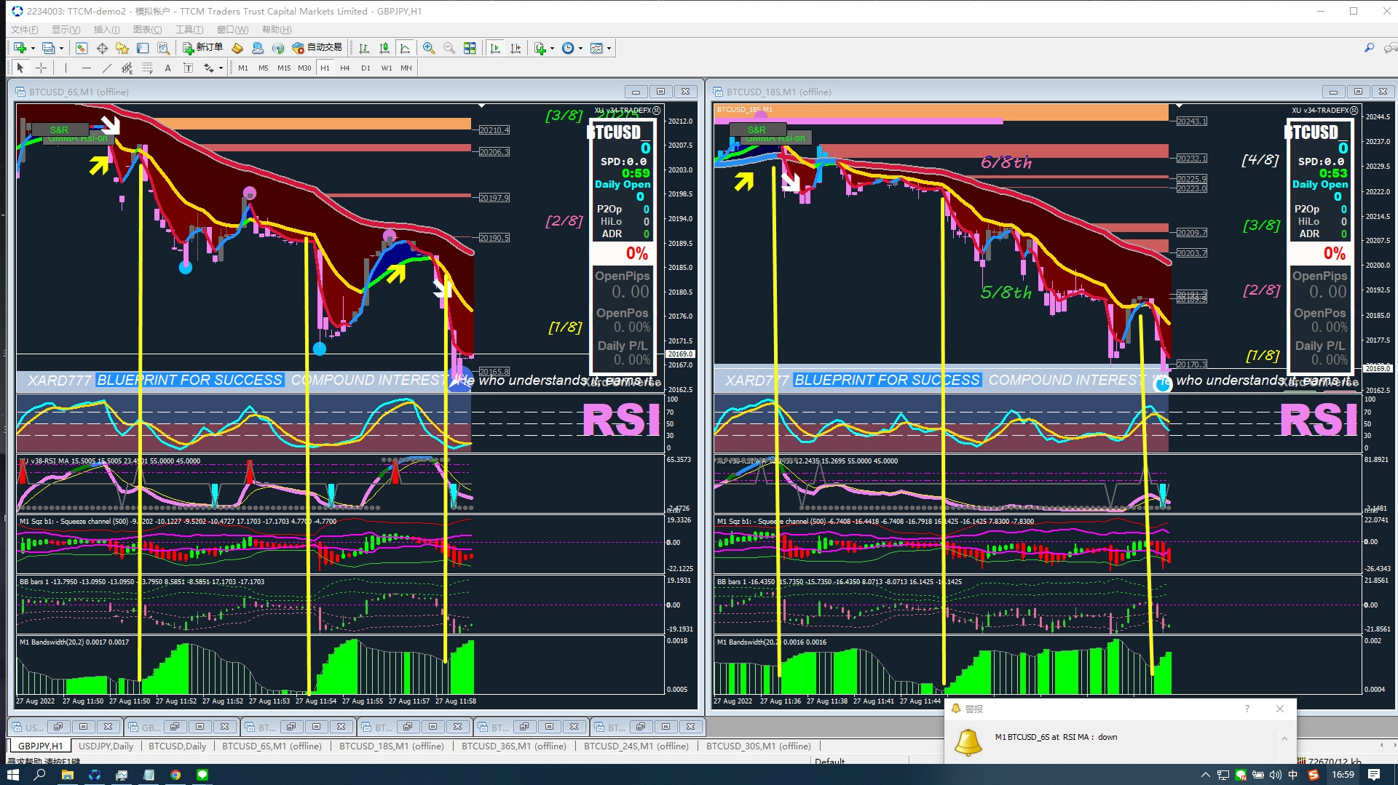Open the 图表(C) menu

[147, 29]
